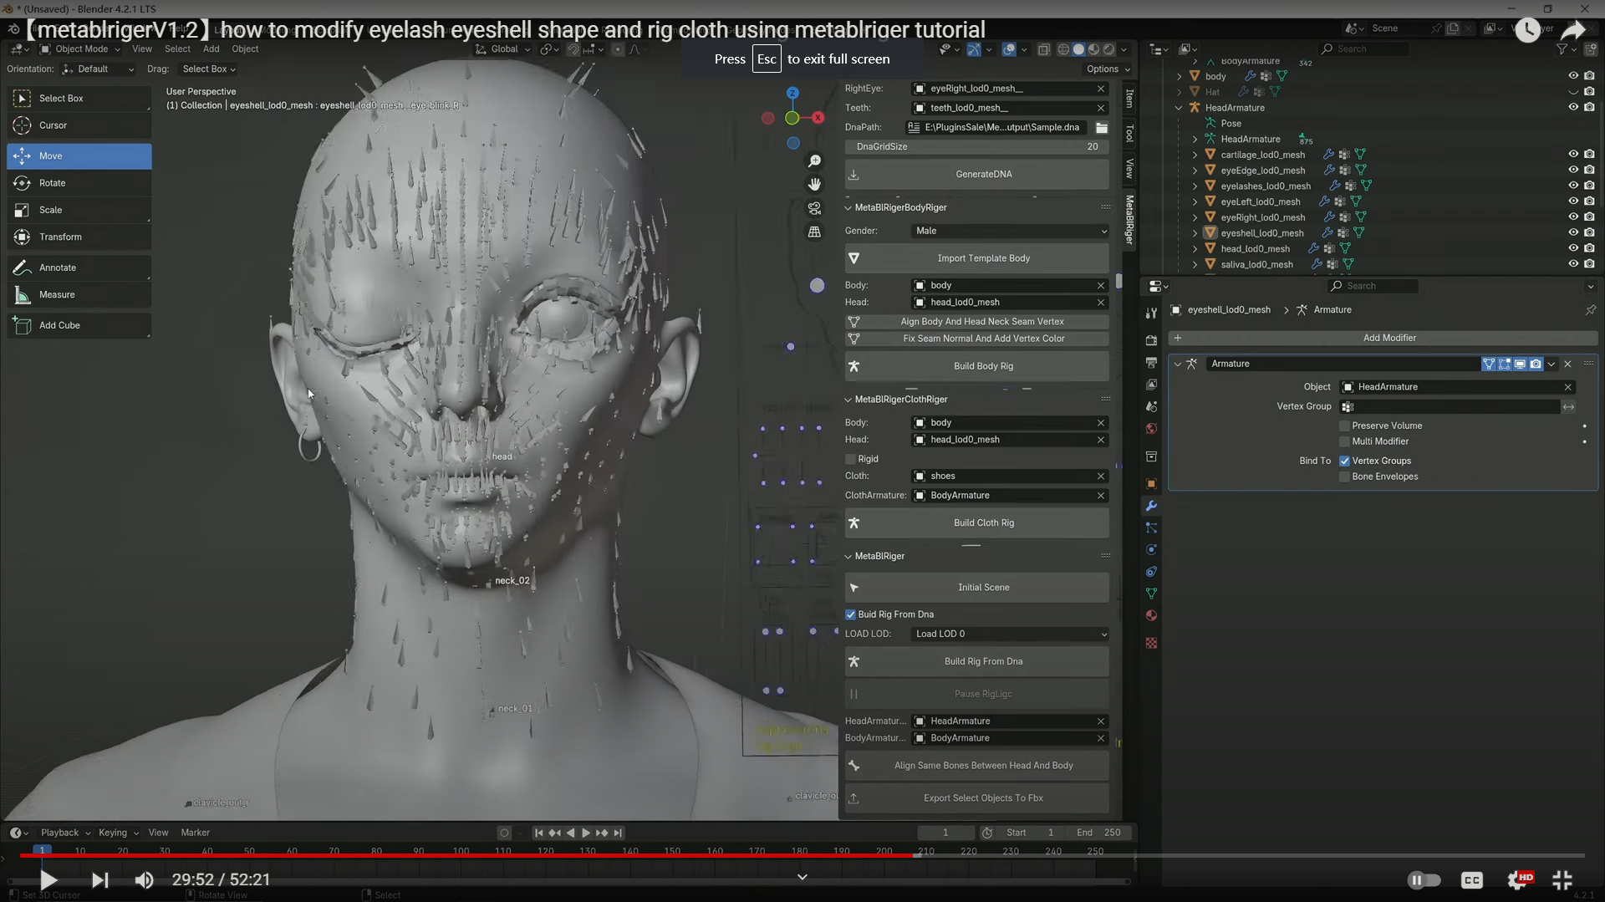This screenshot has width=1605, height=902.
Task: Toggle Buid Rig From Dna checkbox
Action: [x=850, y=614]
